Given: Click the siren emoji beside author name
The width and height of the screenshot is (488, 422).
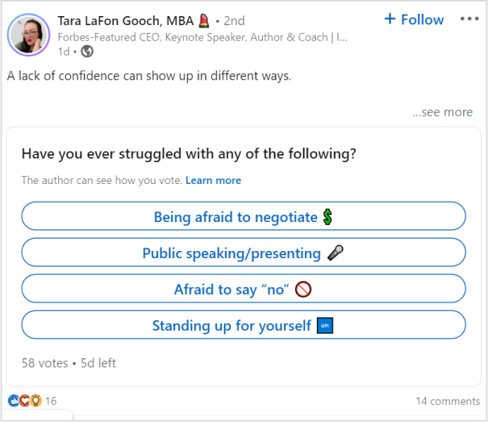Looking at the screenshot, I should click(x=204, y=20).
